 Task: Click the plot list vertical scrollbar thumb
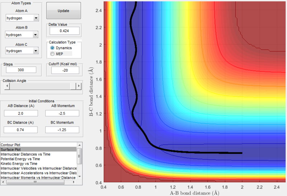click(x=79, y=156)
